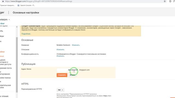Click the .blogspot.com domain text
175x98 pixels.
click(x=84, y=70)
